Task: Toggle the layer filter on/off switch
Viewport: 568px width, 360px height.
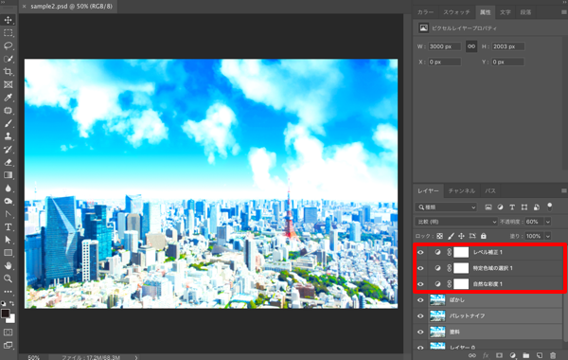Action: click(549, 207)
